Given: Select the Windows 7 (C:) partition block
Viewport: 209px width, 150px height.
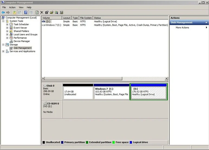Looking at the screenshot, I should pyautogui.click(x=111, y=92).
